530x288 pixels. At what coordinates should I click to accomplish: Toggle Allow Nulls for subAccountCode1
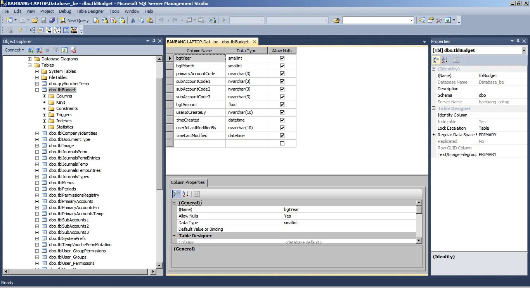click(x=282, y=81)
